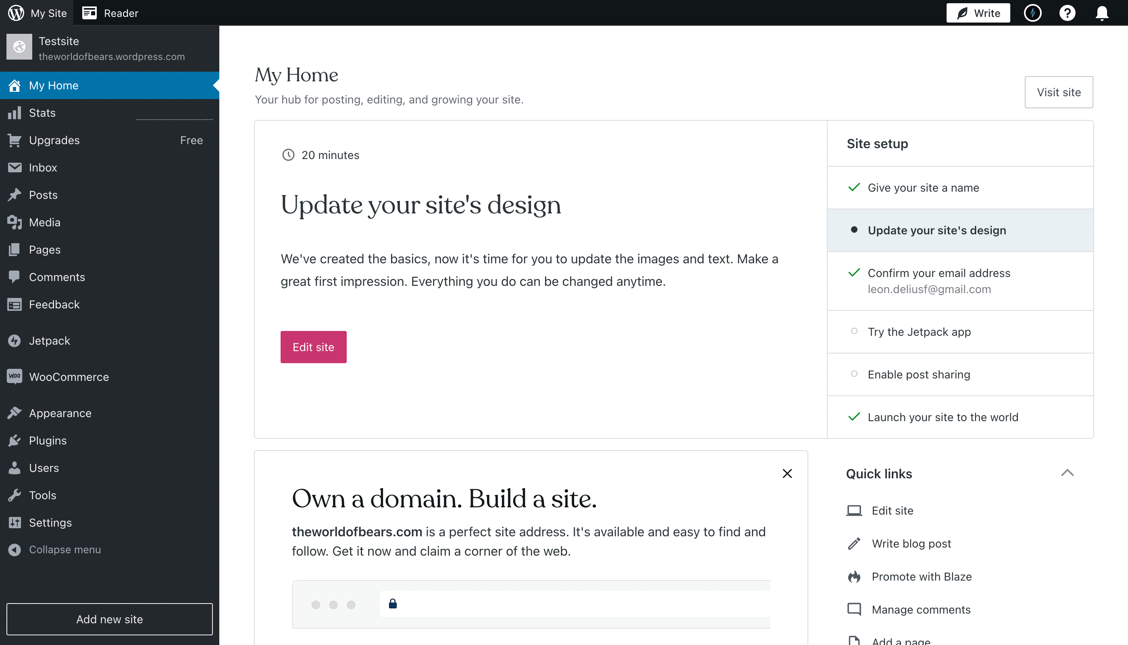Select Give your site a name step
The image size is (1128, 645).
point(960,188)
